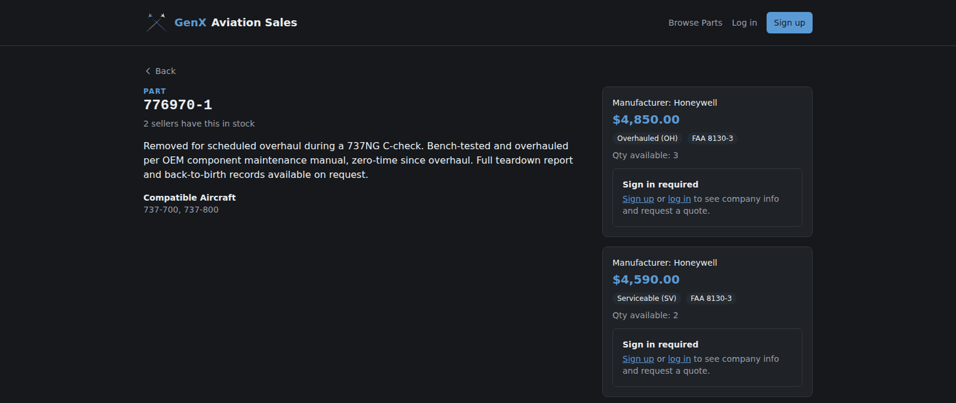
Task: Click the $4,850.00 price
Action: pyautogui.click(x=646, y=119)
